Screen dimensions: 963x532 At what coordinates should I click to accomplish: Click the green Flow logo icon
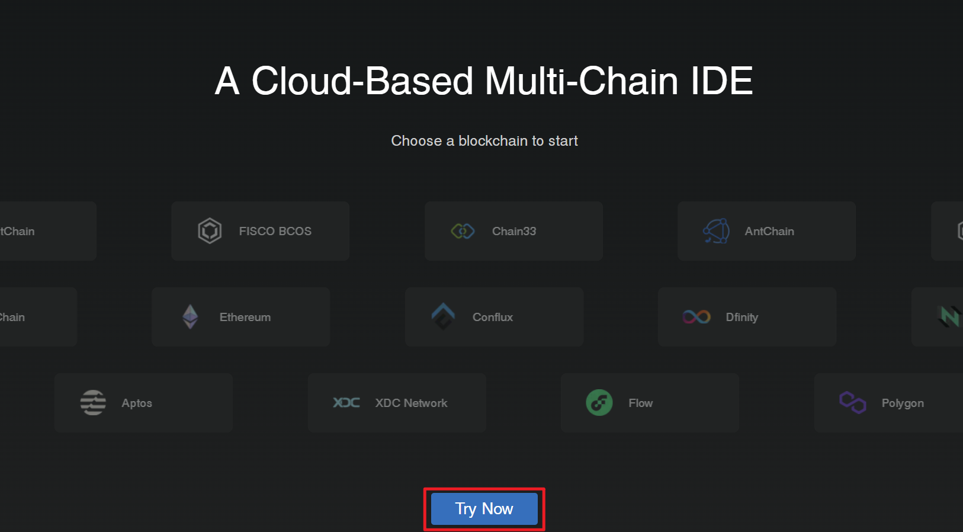(599, 403)
